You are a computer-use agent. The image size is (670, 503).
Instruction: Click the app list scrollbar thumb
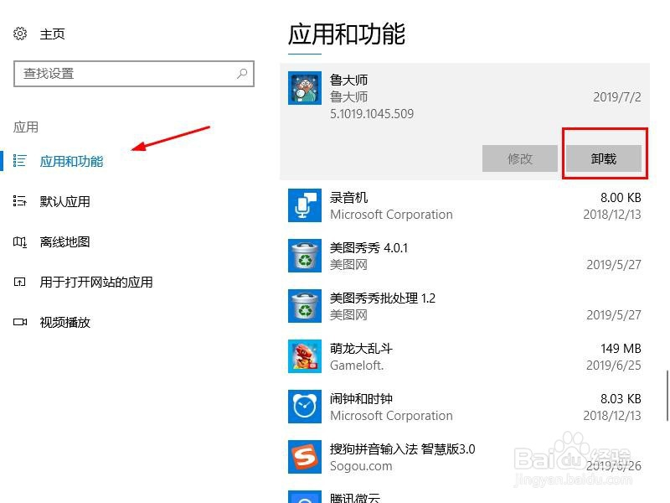[667, 396]
